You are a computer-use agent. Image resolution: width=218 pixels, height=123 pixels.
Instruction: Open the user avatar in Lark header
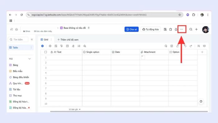[x=206, y=30]
